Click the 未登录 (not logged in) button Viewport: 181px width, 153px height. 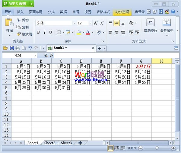140,12
